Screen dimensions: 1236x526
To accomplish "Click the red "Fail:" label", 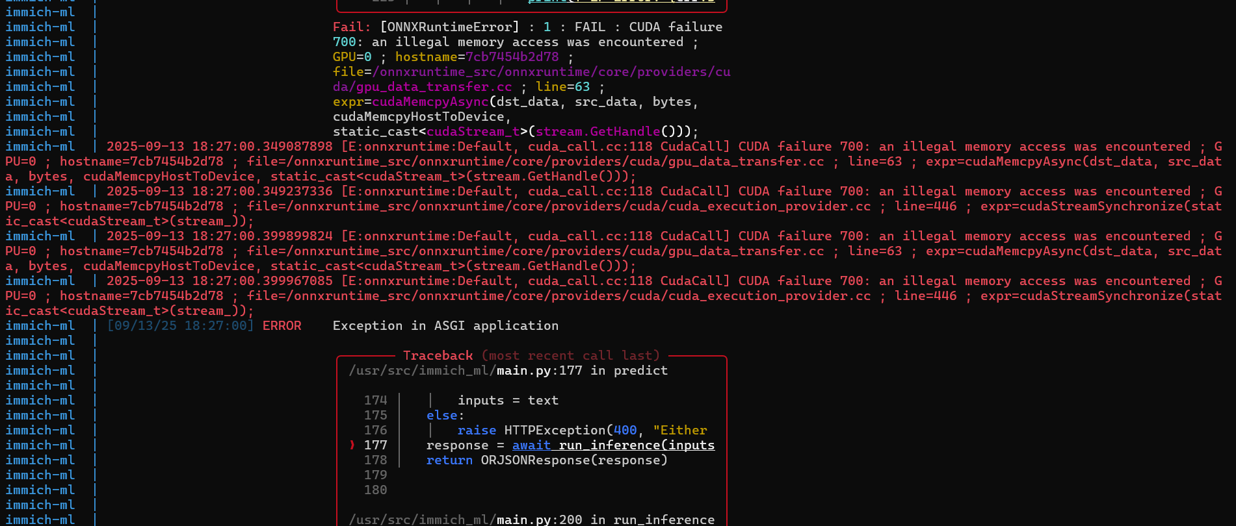I will (352, 27).
